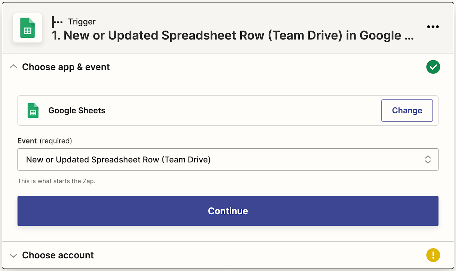456x271 pixels.
Task: Click the large Google Sheets app icon in header
Action: [28, 28]
